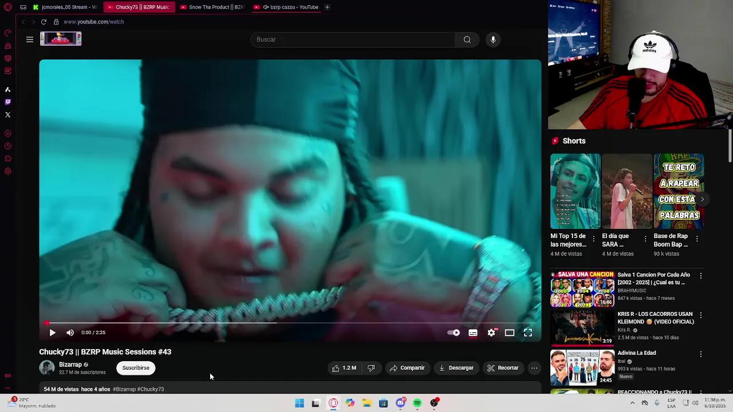The image size is (733, 412).
Task: Switch to Snow Tha Product tab
Action: click(x=211, y=7)
